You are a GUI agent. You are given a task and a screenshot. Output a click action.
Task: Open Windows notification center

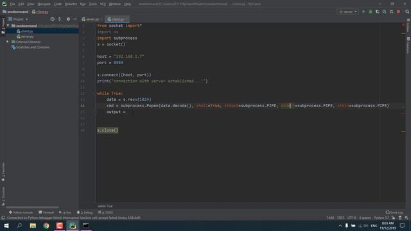(403, 225)
